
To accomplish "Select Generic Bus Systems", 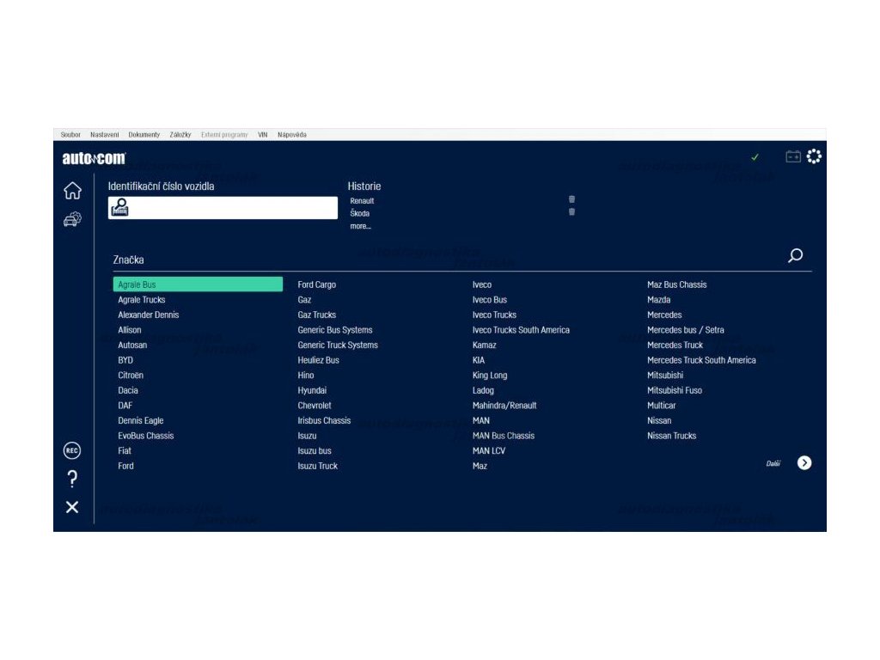I will tap(335, 330).
